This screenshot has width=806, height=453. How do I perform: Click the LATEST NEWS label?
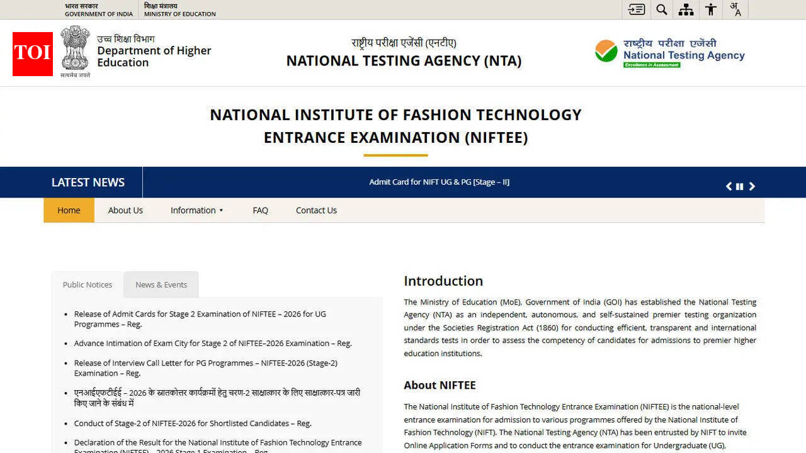coord(88,182)
